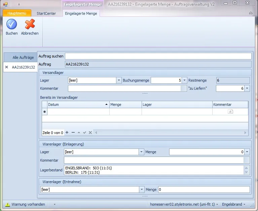The height and width of the screenshot is (211, 258).
Task: Select the Alle Aufträge entry
Action: tap(21, 57)
